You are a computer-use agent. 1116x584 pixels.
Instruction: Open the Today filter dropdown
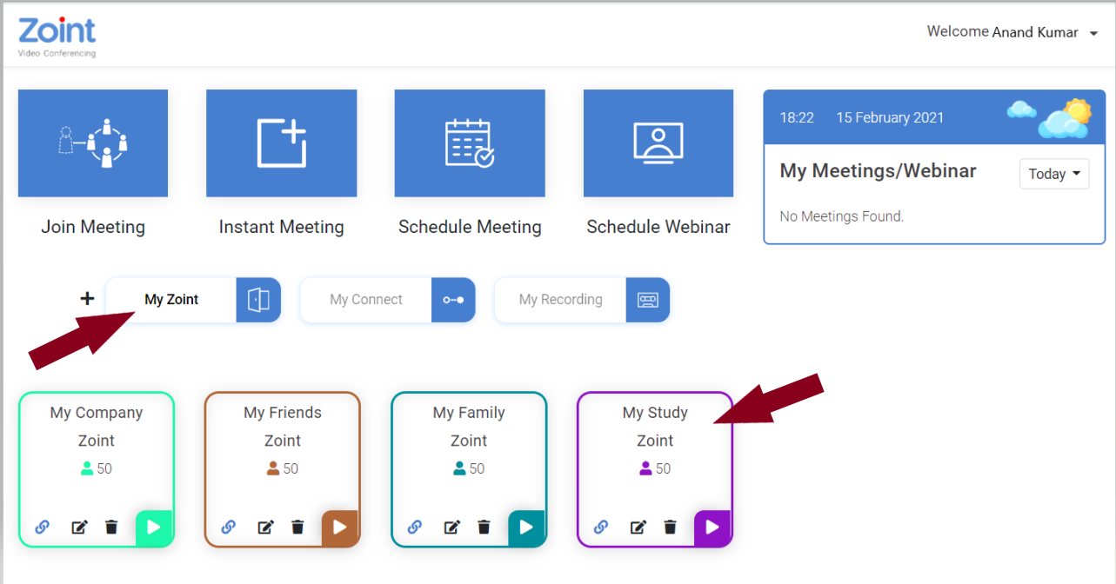(1053, 174)
